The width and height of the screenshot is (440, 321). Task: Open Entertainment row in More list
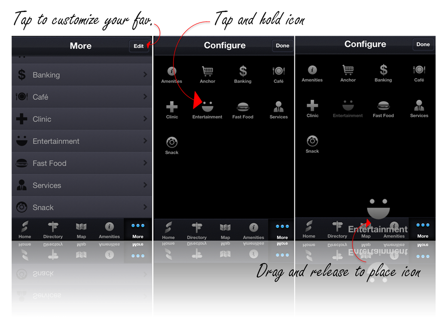click(82, 141)
